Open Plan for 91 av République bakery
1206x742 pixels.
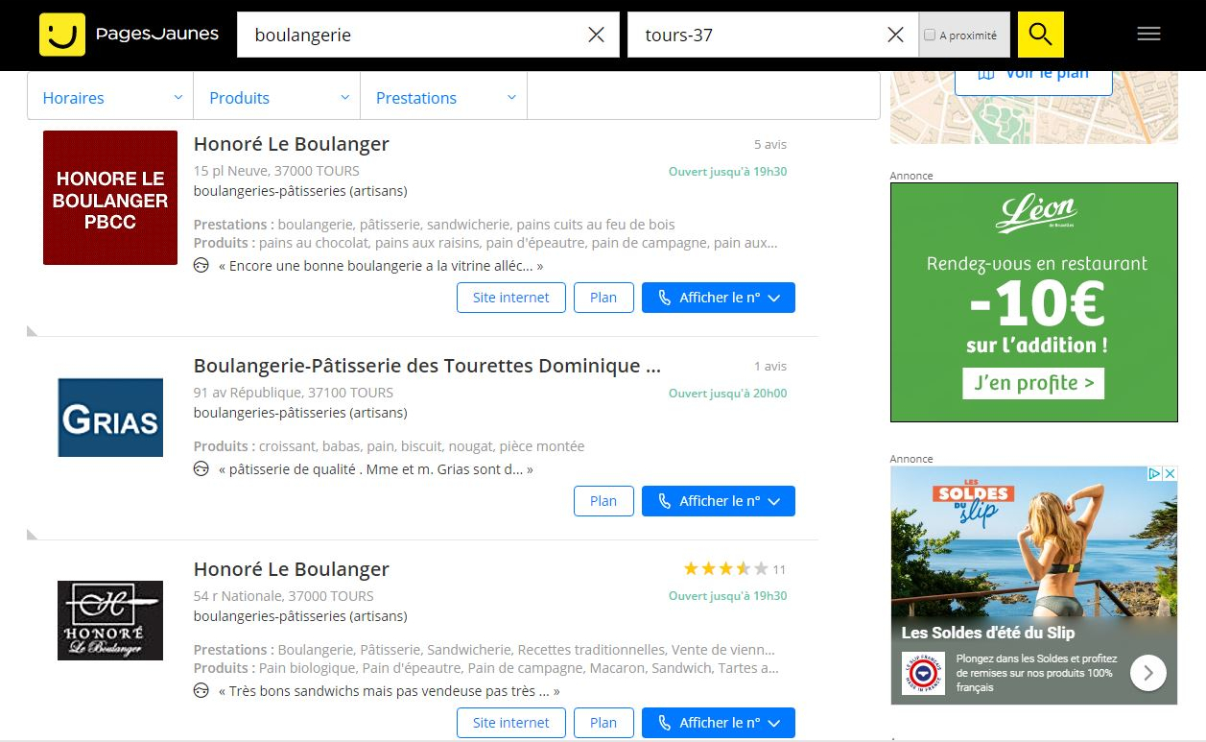coord(603,501)
